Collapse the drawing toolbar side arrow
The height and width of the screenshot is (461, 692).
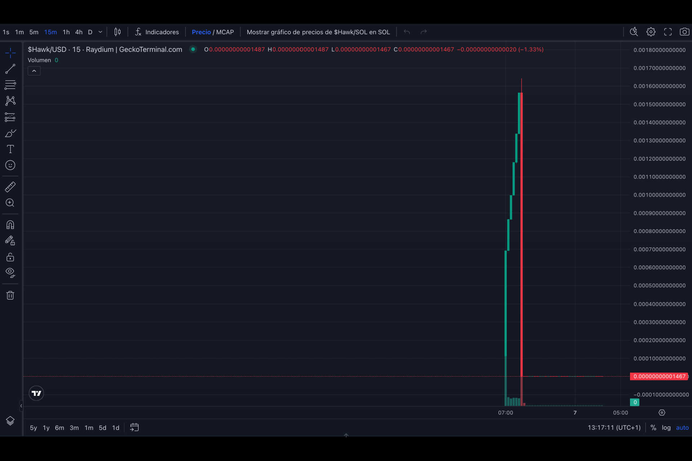point(21,406)
